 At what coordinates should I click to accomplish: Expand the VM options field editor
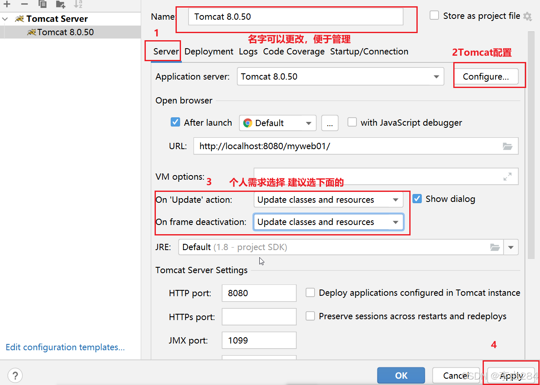pos(507,177)
